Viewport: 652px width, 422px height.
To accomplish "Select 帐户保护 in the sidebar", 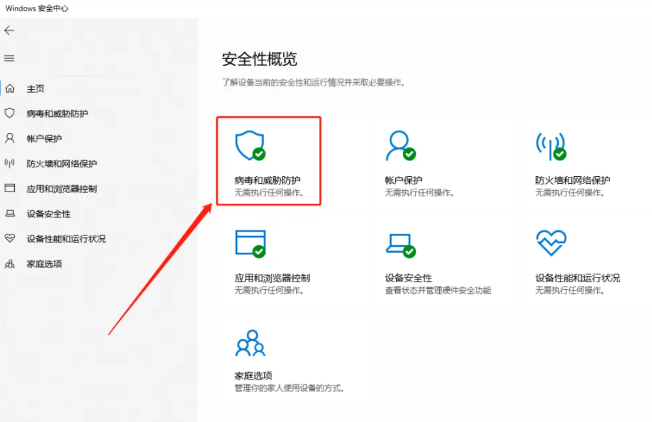I will [44, 139].
